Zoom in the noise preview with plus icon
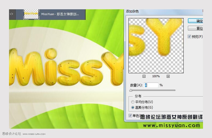212x138 pixels. [x=168, y=76]
